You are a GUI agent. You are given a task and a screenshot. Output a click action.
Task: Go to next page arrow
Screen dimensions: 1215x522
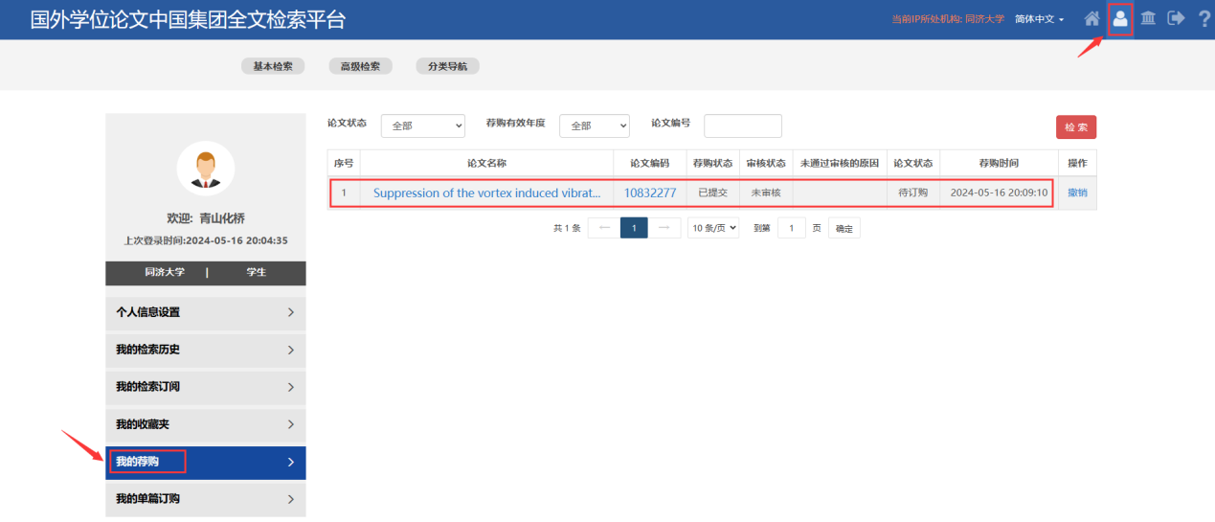664,228
